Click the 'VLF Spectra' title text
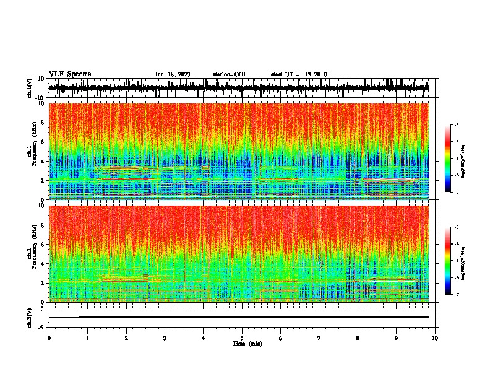 (70, 74)
